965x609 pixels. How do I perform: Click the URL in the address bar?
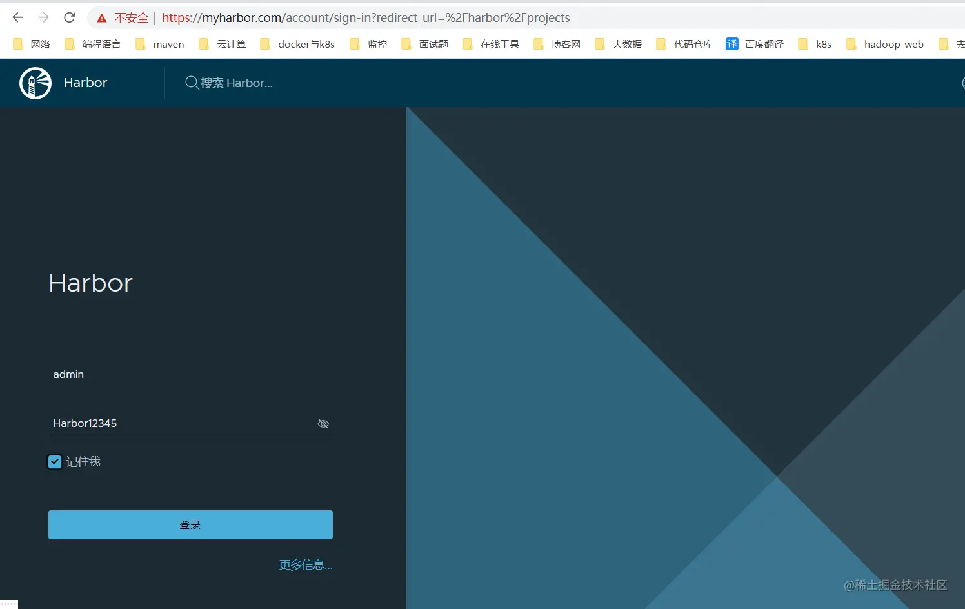pyautogui.click(x=366, y=18)
